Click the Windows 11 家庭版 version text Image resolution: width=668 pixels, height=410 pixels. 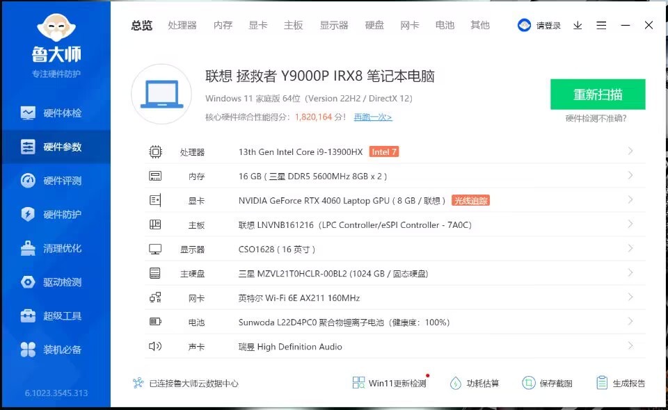(309, 99)
